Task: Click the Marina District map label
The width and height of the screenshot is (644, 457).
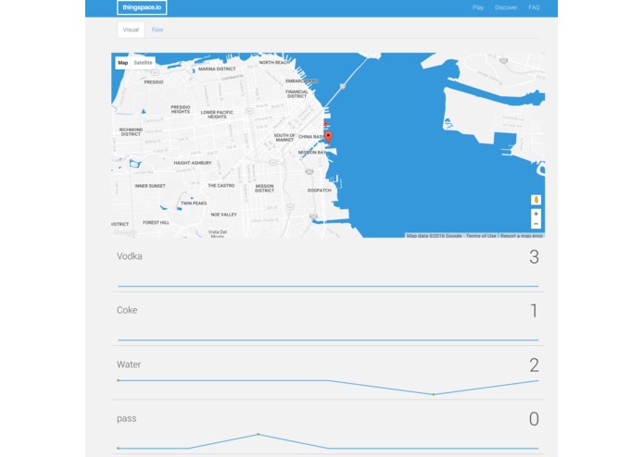Action: pos(217,68)
